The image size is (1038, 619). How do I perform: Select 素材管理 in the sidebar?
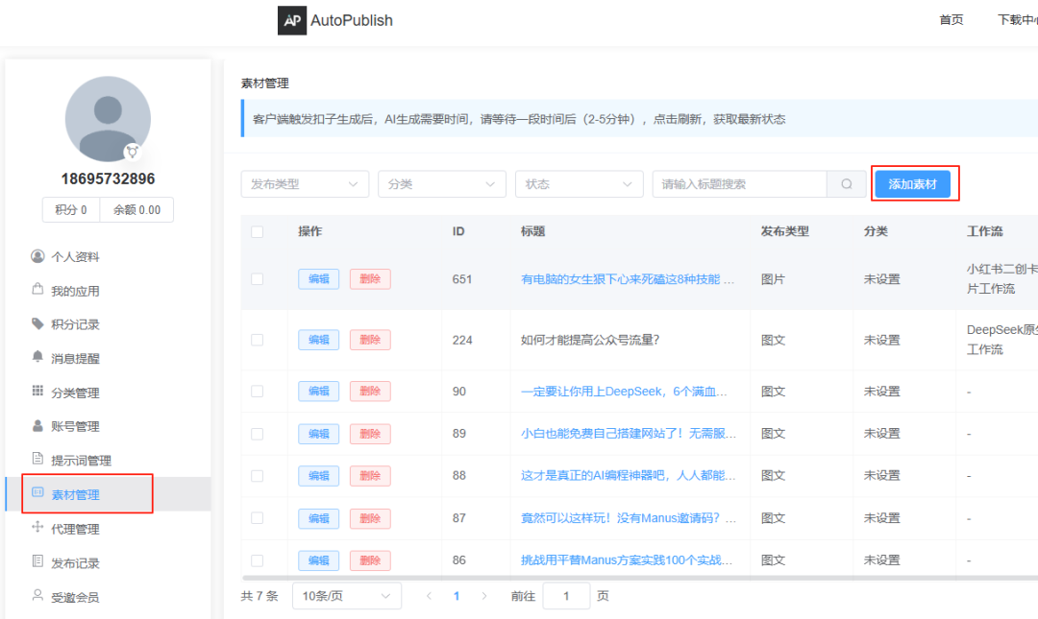click(x=76, y=494)
